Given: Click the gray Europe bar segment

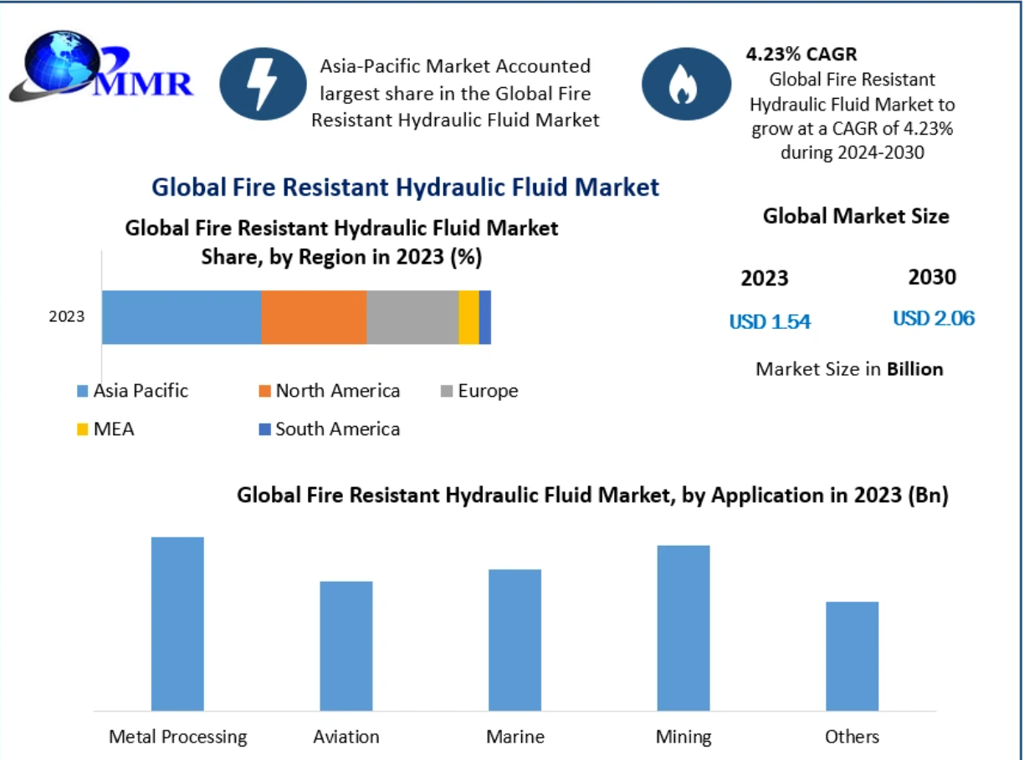Looking at the screenshot, I should [x=412, y=317].
